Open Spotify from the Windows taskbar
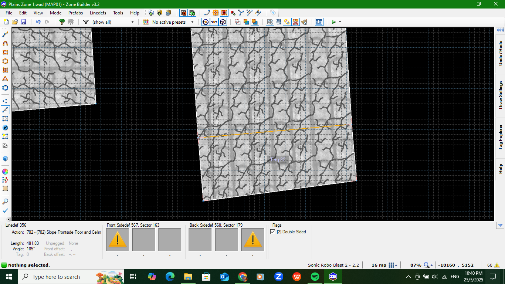Screen dimensions: 505x284 tap(315, 277)
